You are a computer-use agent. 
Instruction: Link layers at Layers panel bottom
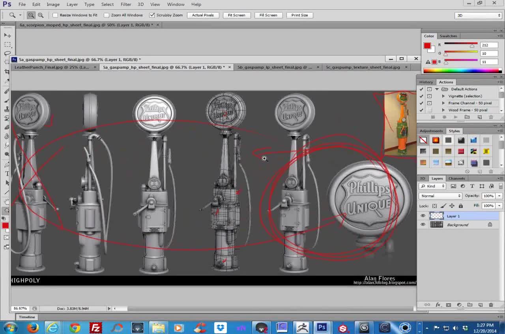click(x=427, y=305)
